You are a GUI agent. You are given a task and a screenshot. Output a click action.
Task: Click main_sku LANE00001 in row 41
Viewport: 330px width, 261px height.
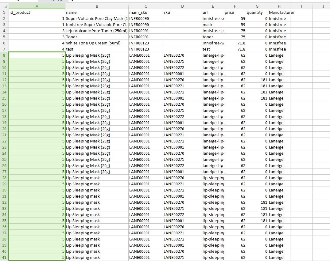[146, 257]
